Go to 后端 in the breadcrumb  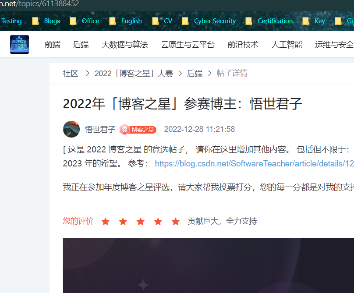point(195,74)
